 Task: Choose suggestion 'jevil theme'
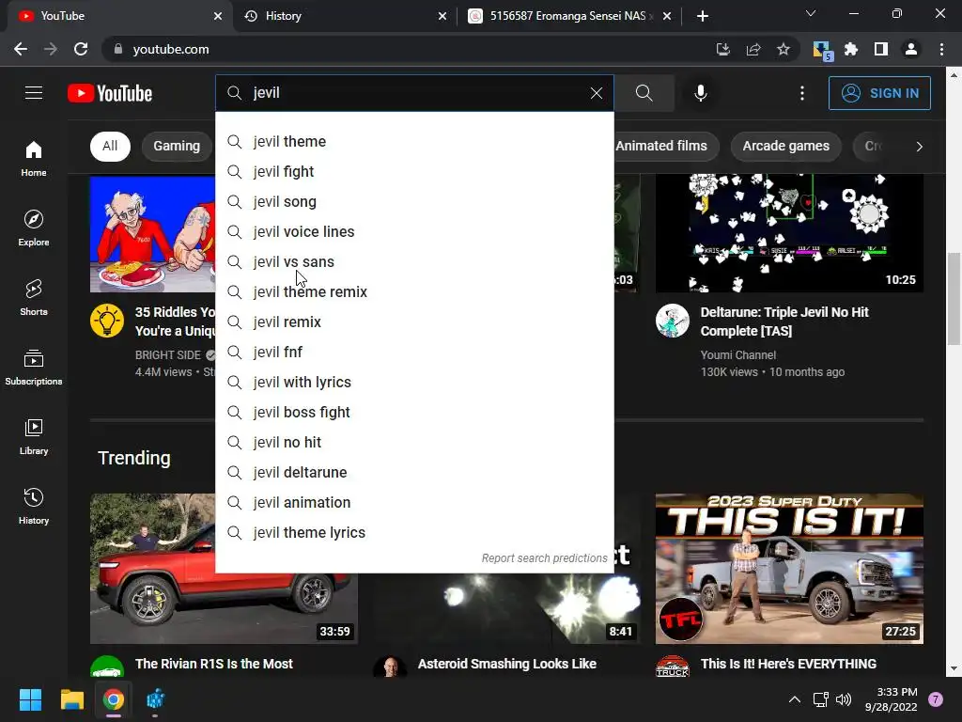point(414,141)
